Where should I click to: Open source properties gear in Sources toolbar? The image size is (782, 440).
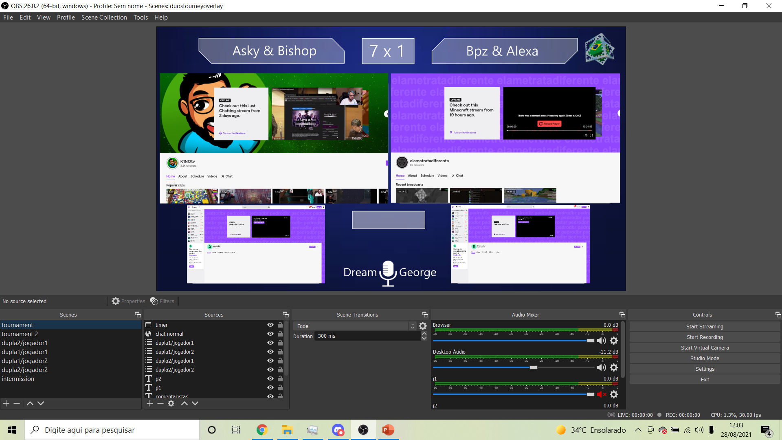coord(171,403)
